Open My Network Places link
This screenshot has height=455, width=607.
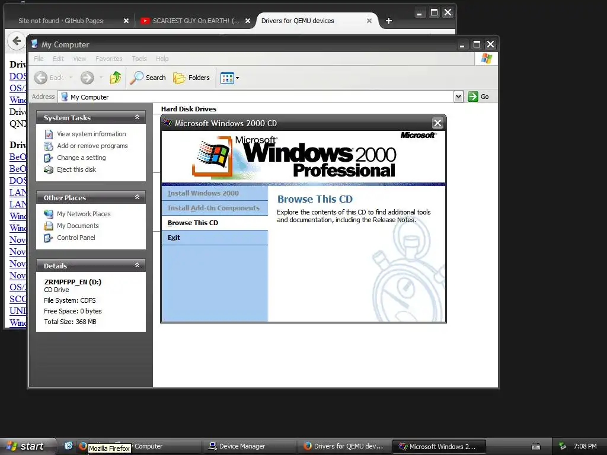pyautogui.click(x=84, y=214)
